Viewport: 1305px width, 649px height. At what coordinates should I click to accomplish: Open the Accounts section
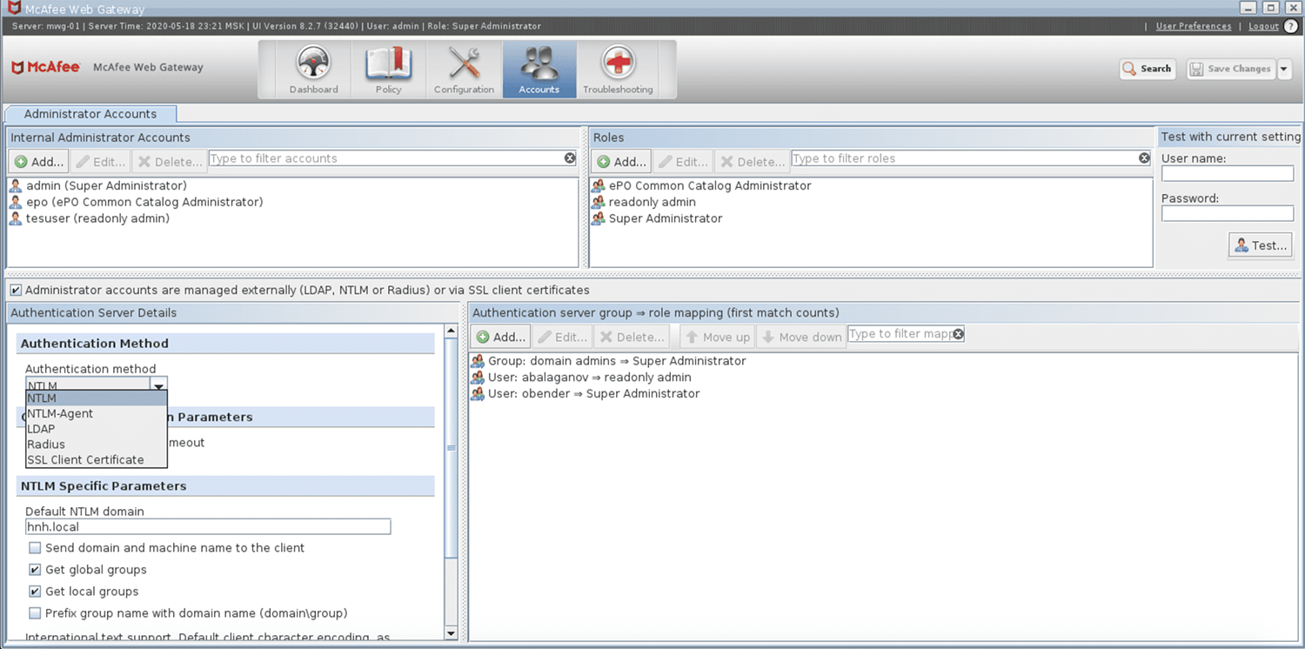click(539, 69)
